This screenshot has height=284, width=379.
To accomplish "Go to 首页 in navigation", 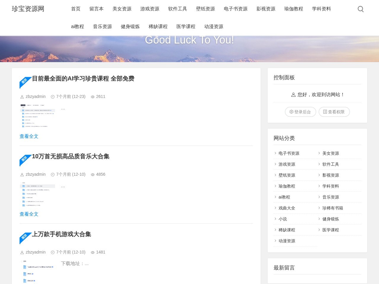I will tap(76, 9).
